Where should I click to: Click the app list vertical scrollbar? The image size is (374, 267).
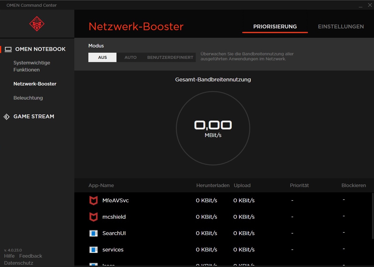[x=372, y=217]
